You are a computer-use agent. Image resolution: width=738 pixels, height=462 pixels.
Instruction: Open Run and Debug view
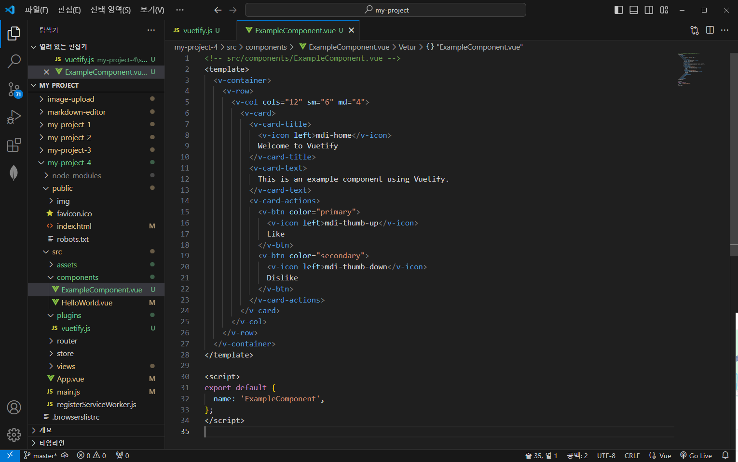14,117
